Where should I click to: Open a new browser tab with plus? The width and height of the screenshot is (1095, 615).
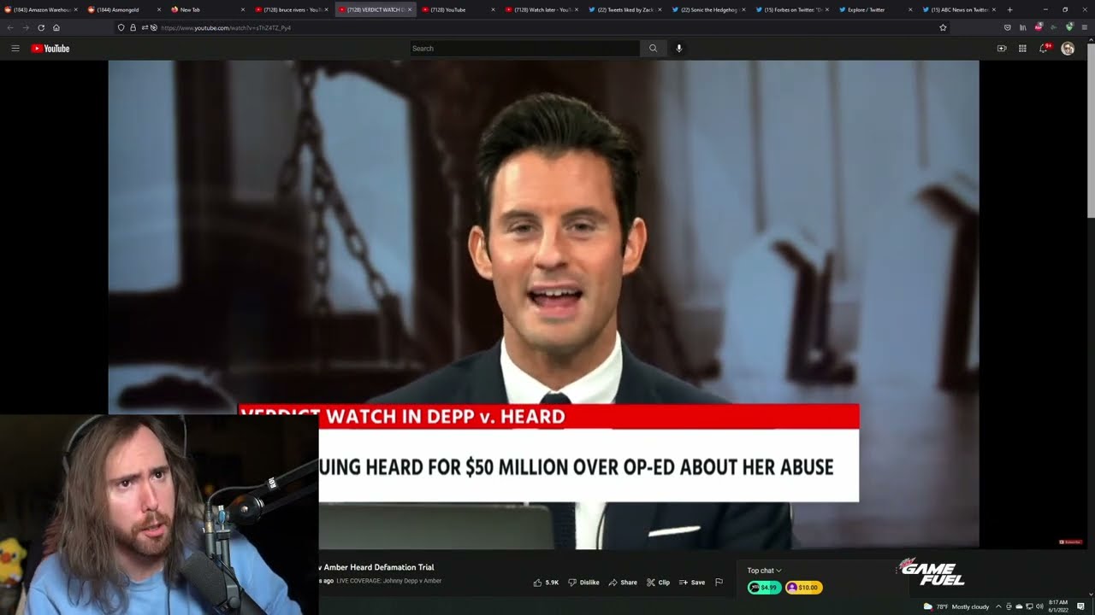(1009, 9)
